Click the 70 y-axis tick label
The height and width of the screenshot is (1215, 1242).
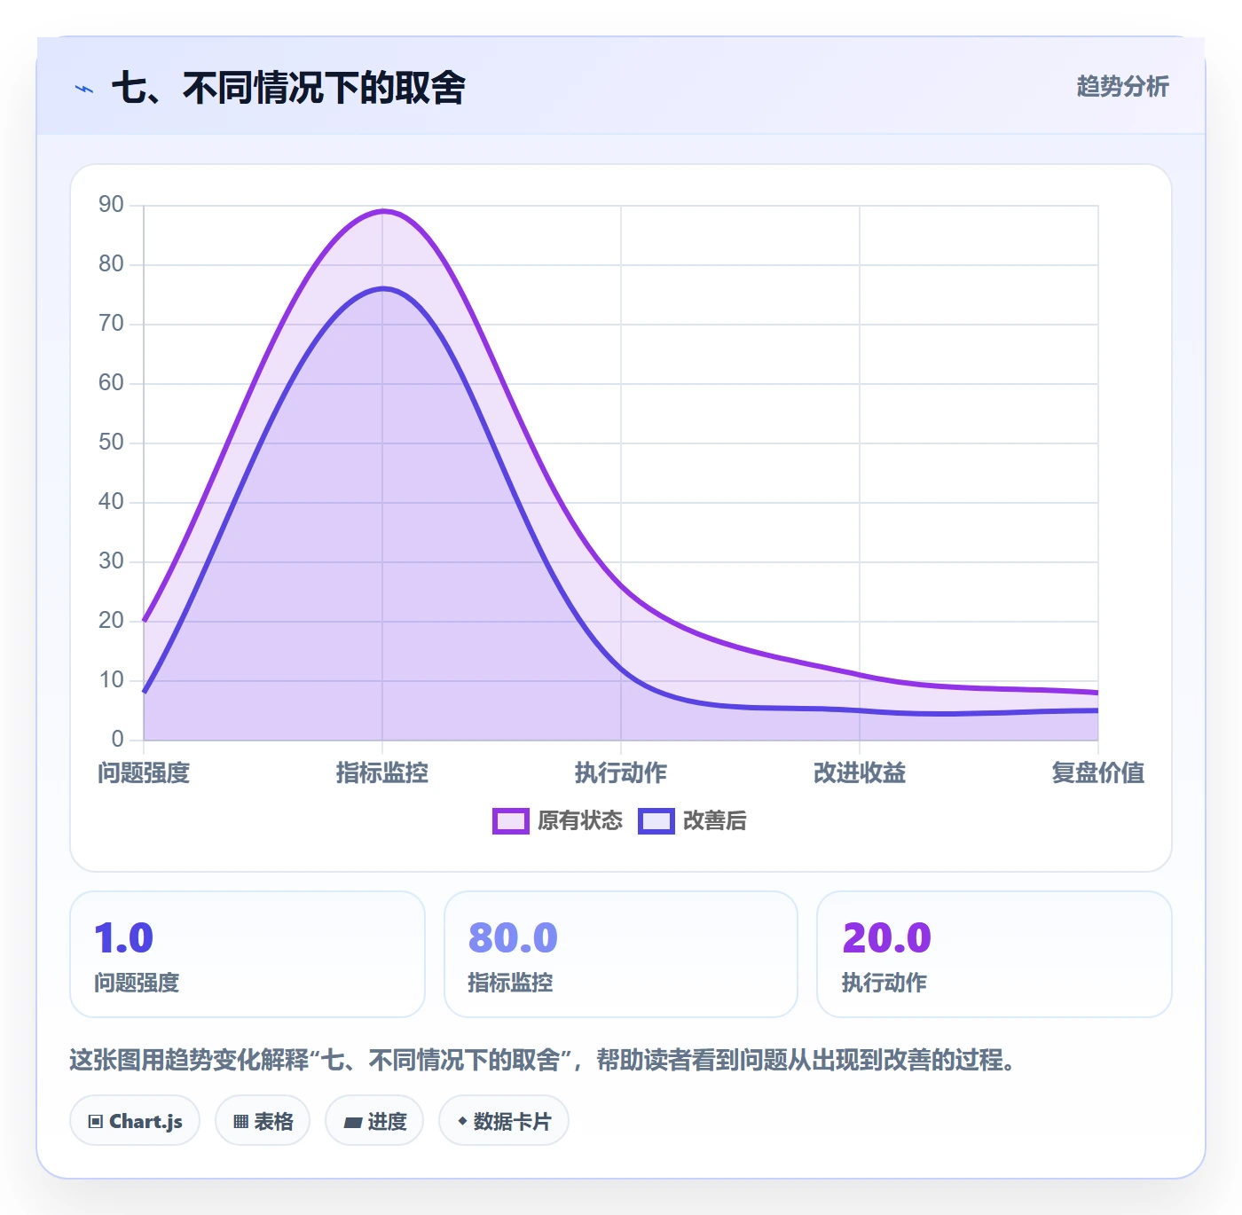tap(111, 324)
